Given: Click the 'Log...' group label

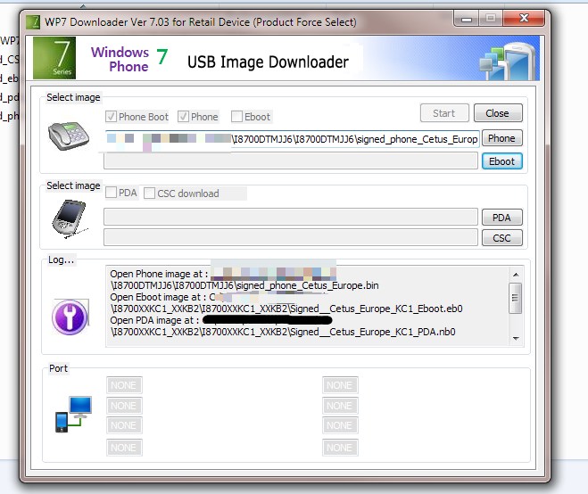Looking at the screenshot, I should coord(62,259).
